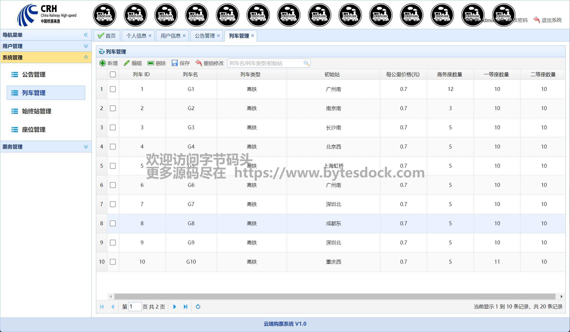Image resolution: width=570 pixels, height=332 pixels.
Task: Close the 个人信息 tab
Action: point(150,36)
